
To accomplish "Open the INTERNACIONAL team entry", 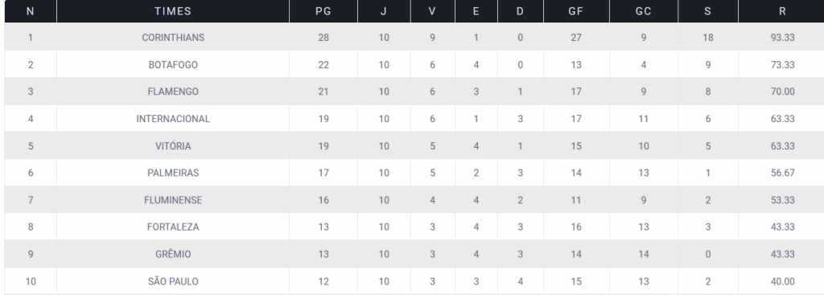I will tap(173, 119).
